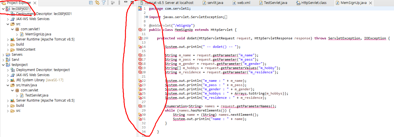Select WebContent folder in tree

pyautogui.click(x=26, y=49)
